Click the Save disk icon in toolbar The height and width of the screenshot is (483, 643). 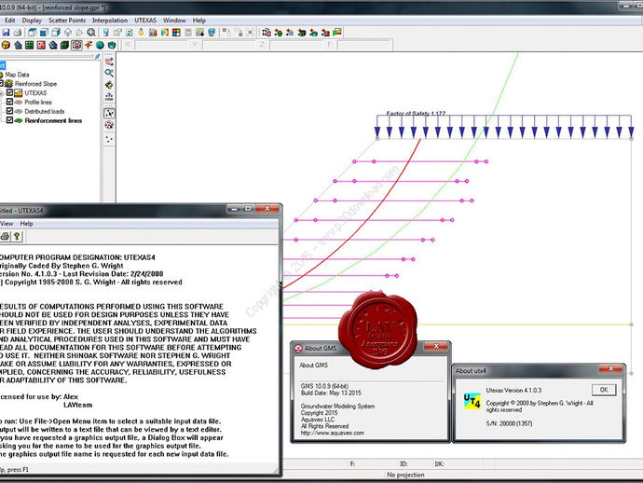(x=6, y=33)
